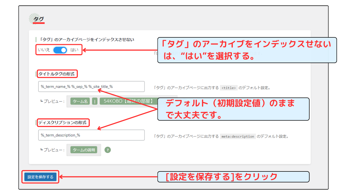Click the はい label beside the switch
This screenshot has width=347, height=195.
pyautogui.click(x=74, y=50)
